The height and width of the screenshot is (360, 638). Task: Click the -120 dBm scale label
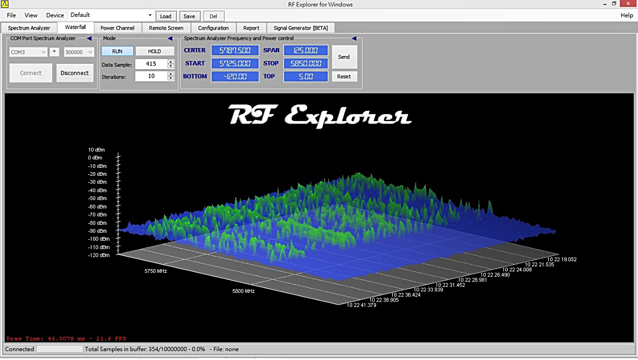pos(99,255)
